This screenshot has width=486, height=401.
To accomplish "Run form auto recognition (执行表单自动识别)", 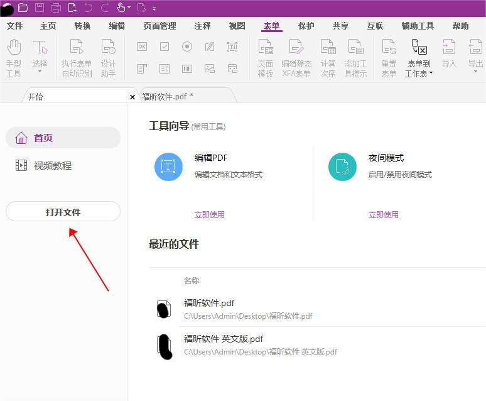I will point(77,58).
